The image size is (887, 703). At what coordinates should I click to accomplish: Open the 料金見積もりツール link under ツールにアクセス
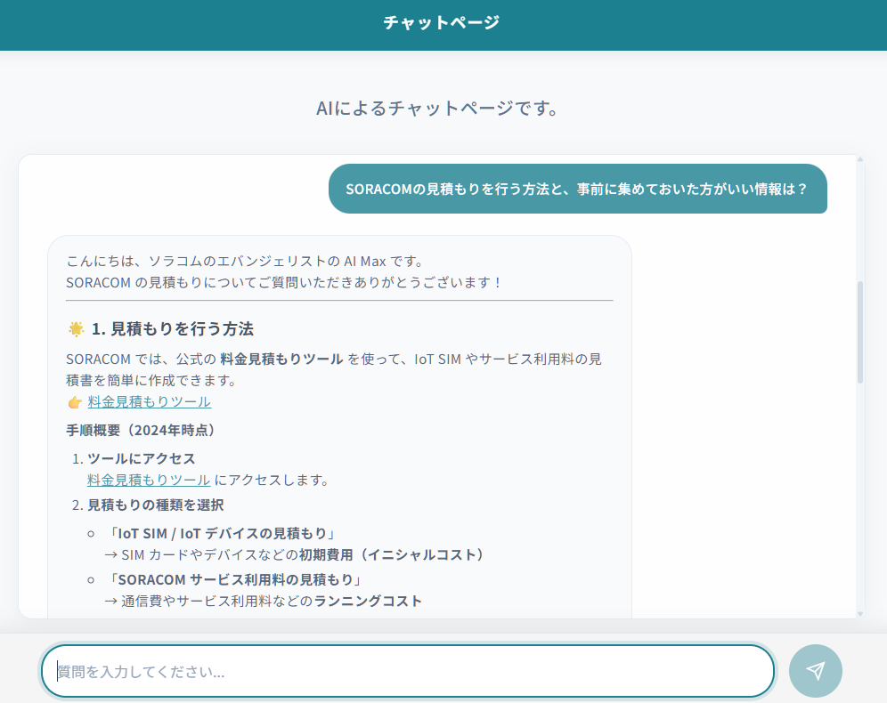click(x=149, y=481)
